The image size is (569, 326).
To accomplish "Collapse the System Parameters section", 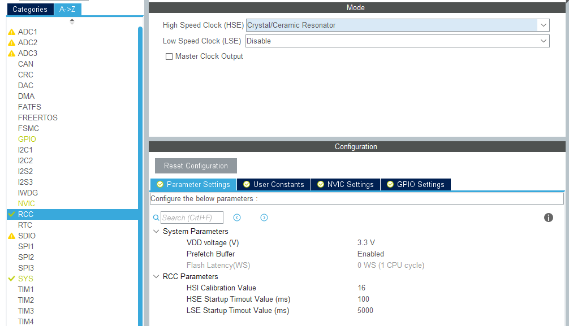I will [156, 231].
